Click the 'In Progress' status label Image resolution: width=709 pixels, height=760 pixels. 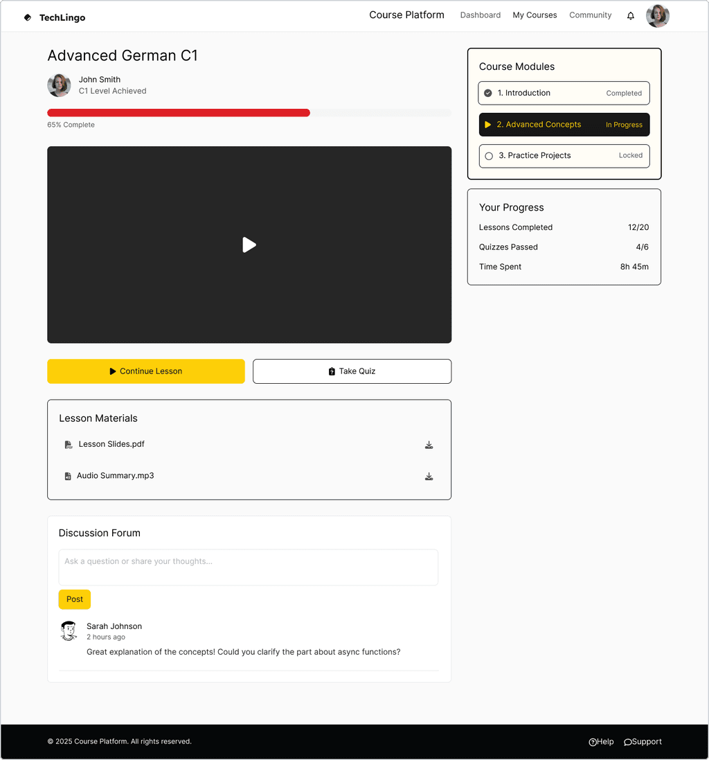point(624,125)
